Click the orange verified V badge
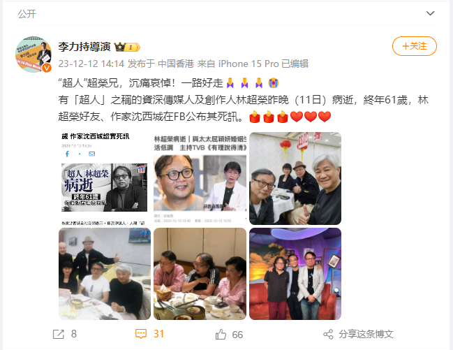 point(47,68)
